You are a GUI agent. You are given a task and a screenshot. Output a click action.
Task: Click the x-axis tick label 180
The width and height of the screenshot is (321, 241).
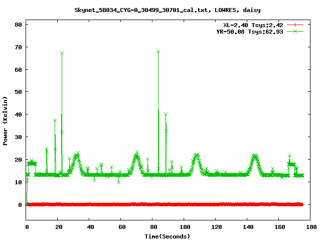coord(310,227)
